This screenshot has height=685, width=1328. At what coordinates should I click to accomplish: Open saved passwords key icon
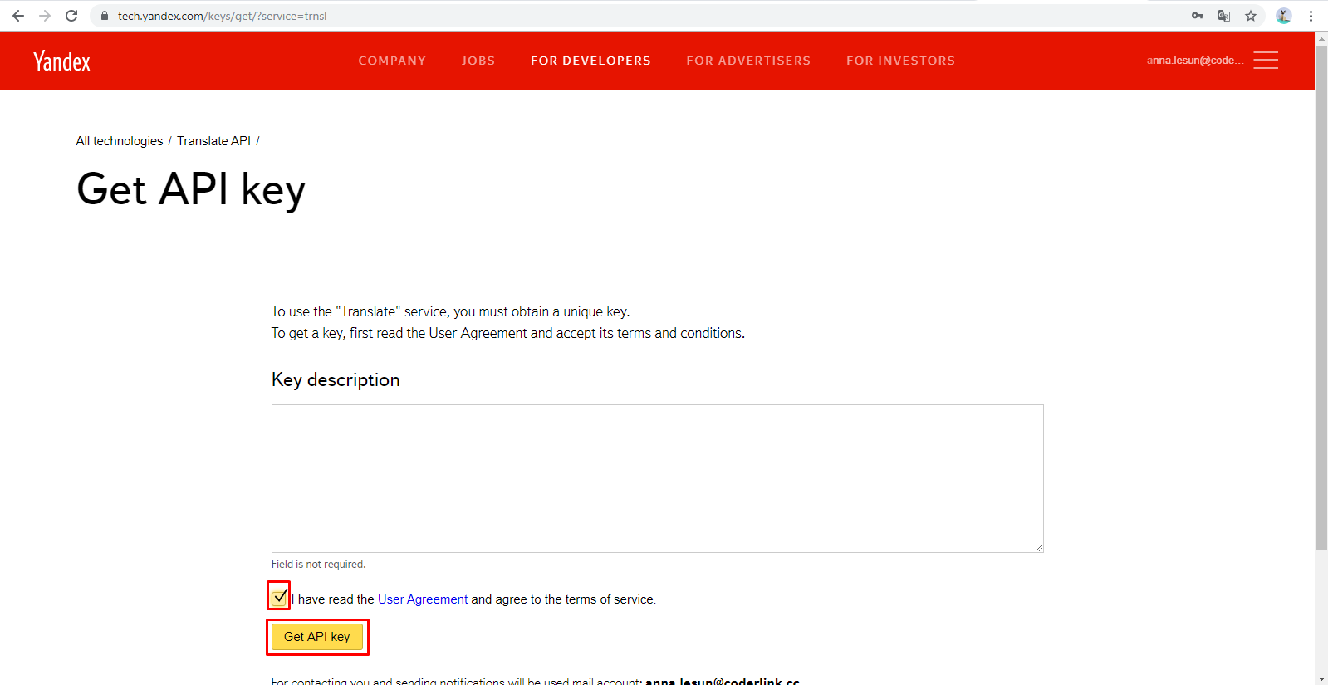click(1198, 16)
